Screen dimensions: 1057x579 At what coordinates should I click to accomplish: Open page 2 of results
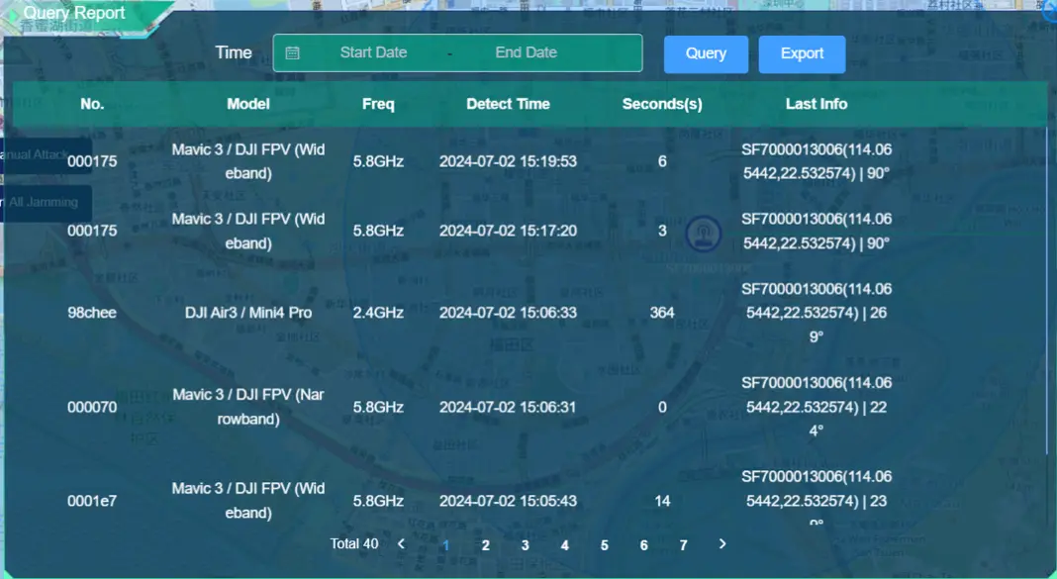pos(485,544)
